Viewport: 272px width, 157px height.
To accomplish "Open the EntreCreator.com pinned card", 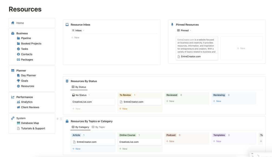I will point(197,48).
